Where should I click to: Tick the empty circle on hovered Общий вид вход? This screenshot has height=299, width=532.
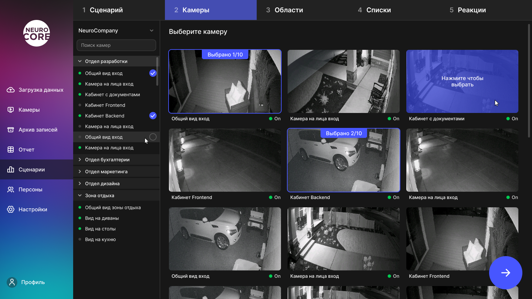[153, 137]
